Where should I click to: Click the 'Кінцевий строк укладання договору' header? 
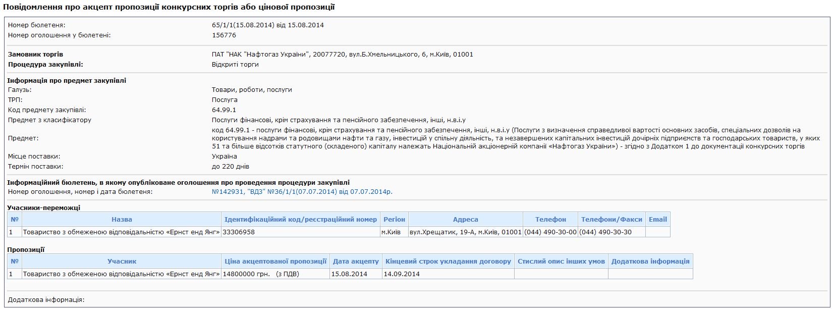[x=448, y=261]
